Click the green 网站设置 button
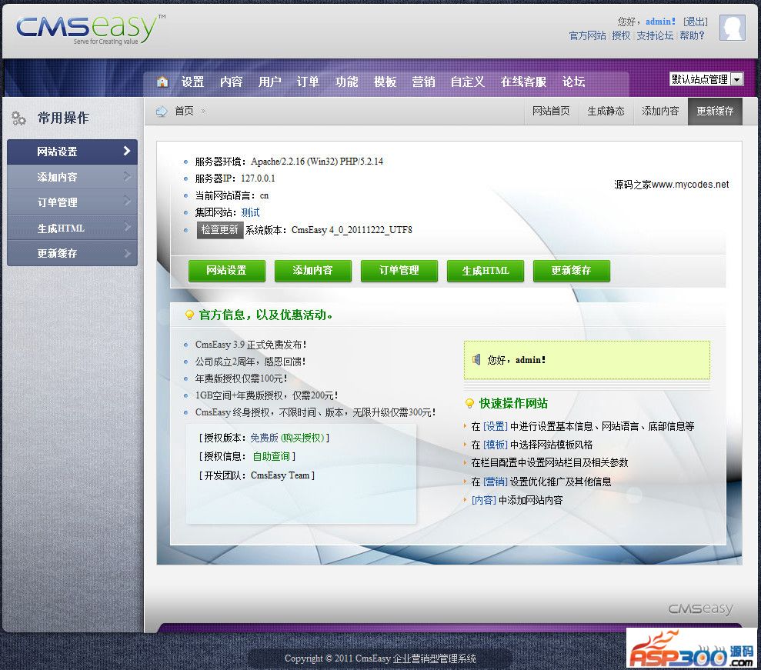Screen dimensions: 761x670 (227, 270)
